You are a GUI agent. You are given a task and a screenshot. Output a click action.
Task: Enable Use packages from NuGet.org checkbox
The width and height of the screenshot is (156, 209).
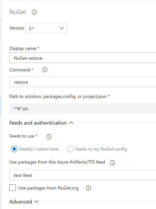point(13,188)
